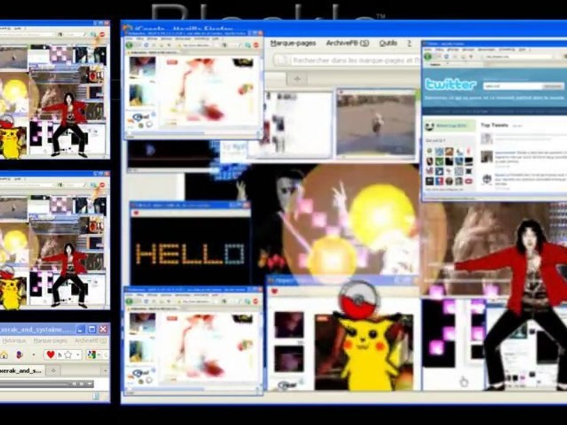Click the lower dark thumbnail left of Pikachu

289,359
